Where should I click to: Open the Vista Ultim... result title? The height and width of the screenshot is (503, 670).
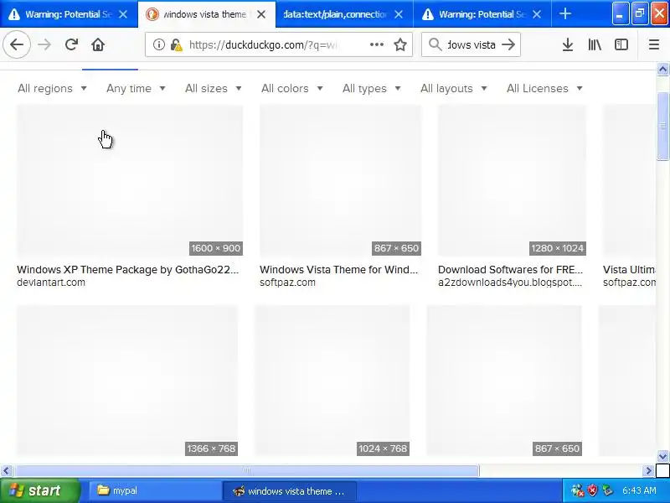(x=629, y=269)
